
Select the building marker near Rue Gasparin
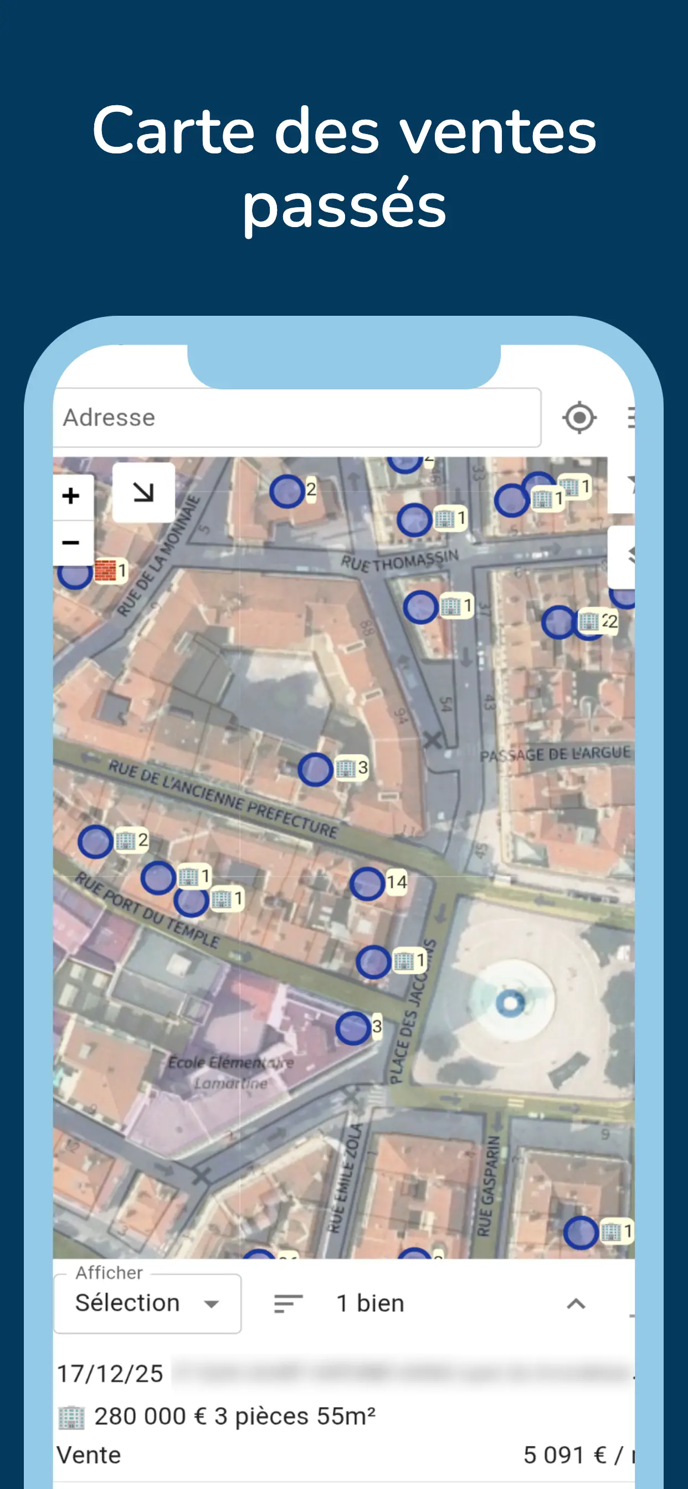pos(598,1232)
